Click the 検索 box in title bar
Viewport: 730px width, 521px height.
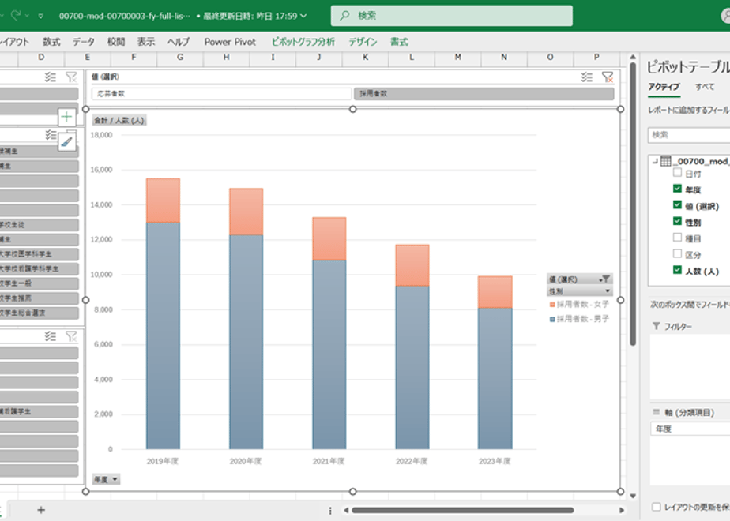click(452, 16)
